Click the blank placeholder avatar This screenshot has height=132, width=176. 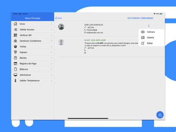[x=61, y=42]
